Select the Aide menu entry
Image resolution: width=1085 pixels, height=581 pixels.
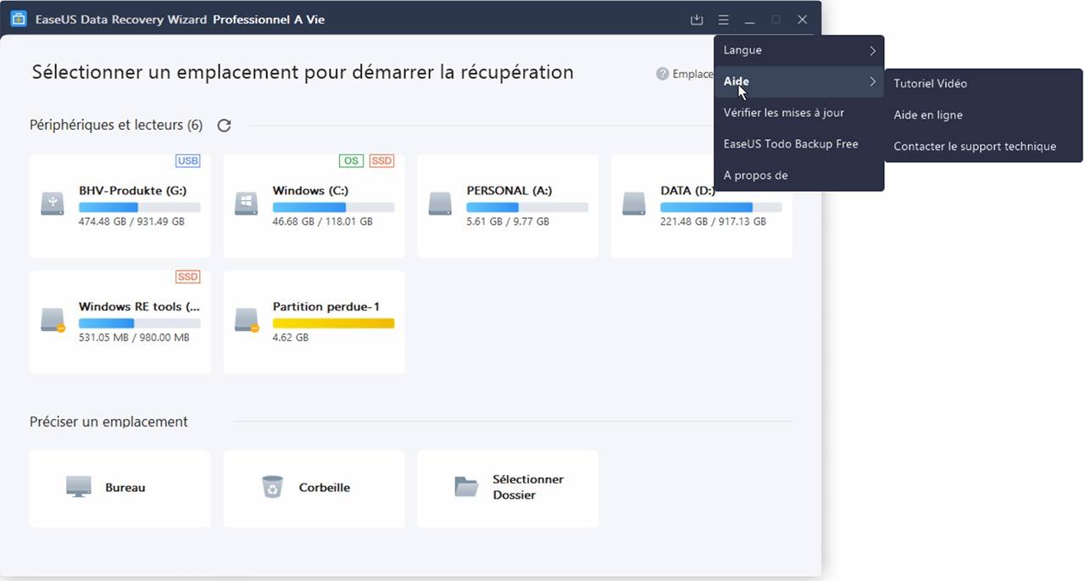point(799,82)
